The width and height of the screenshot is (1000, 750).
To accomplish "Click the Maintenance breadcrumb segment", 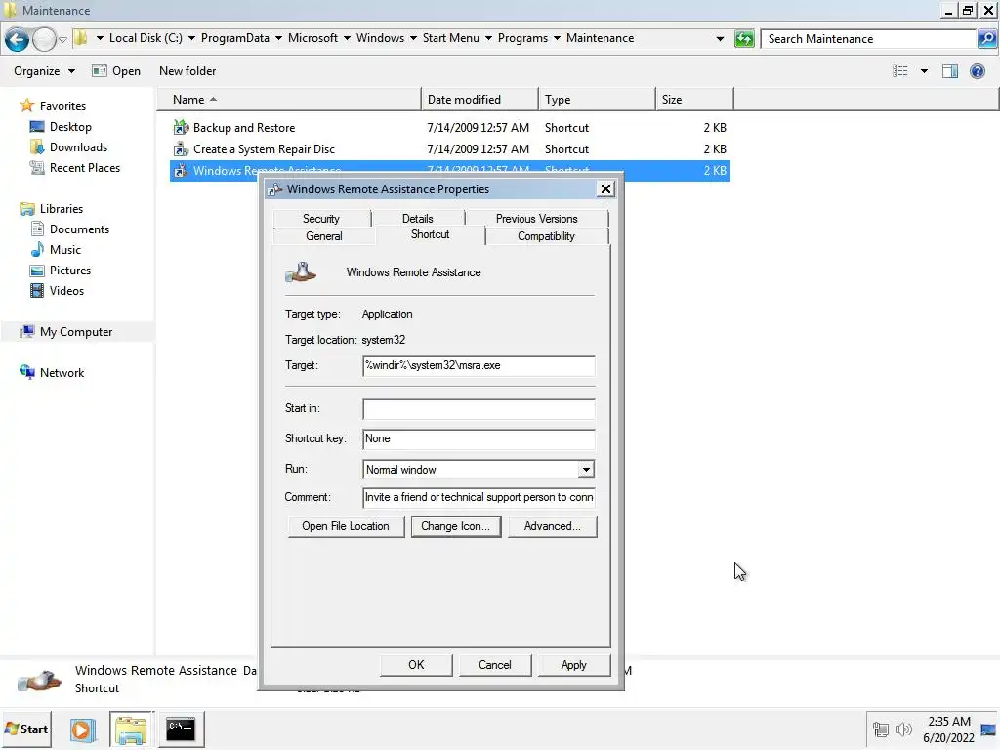I will (x=601, y=38).
